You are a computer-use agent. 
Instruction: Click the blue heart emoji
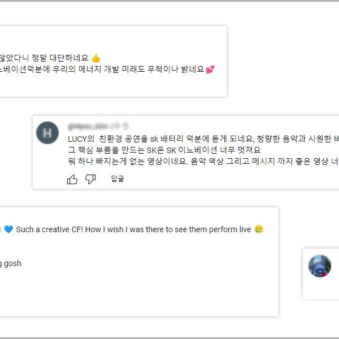point(8,229)
